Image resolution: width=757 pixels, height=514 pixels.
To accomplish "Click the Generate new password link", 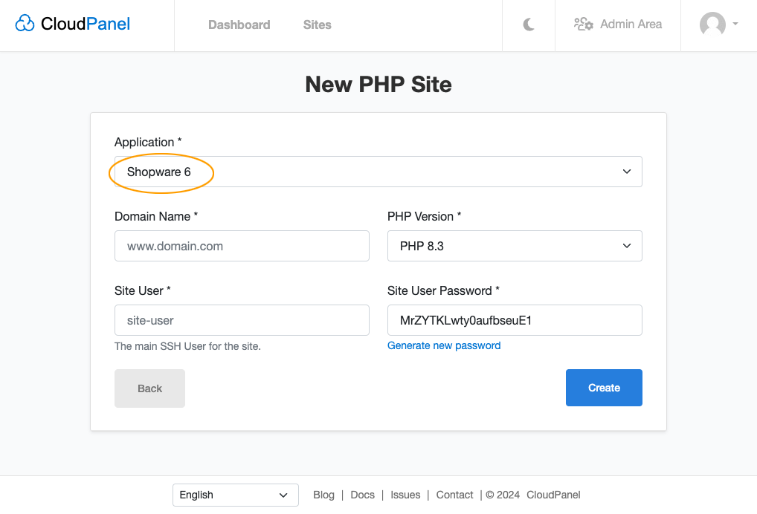I will [x=444, y=345].
